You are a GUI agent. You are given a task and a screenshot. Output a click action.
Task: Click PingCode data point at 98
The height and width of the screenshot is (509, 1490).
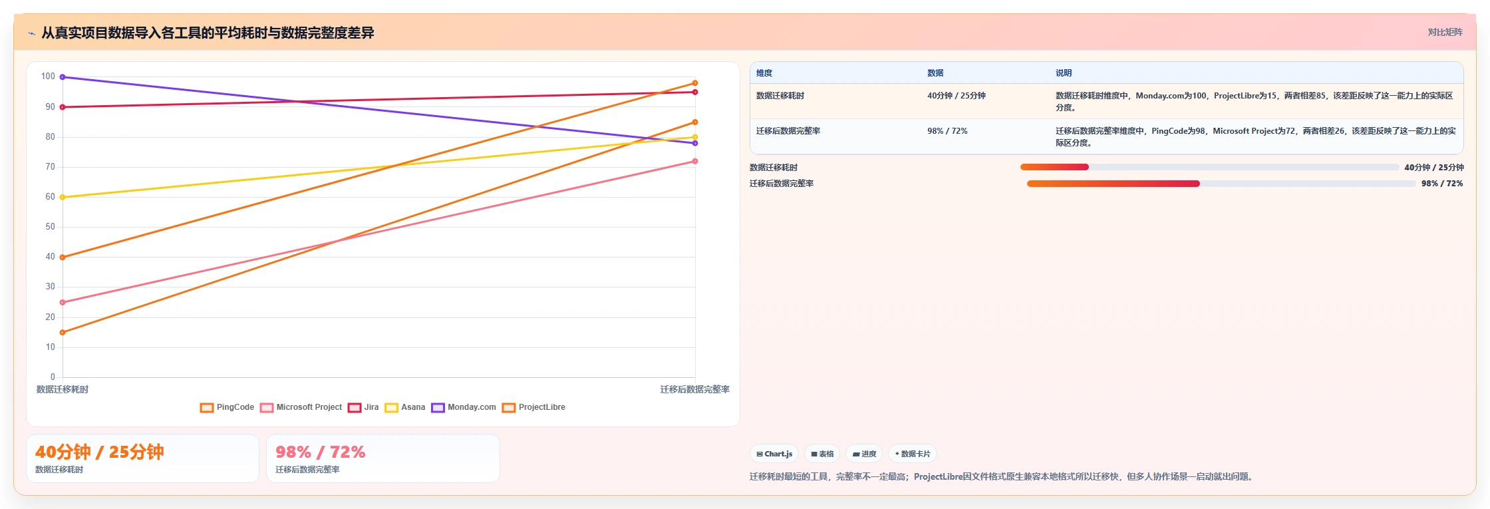point(695,83)
